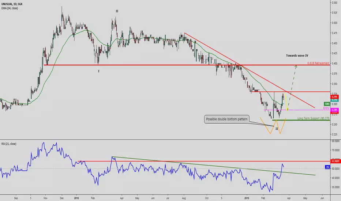This screenshot has width=341, height=201.
Task: Click the UNUSUAL, 1D, SGX symbol title
Action: pos(12,4)
